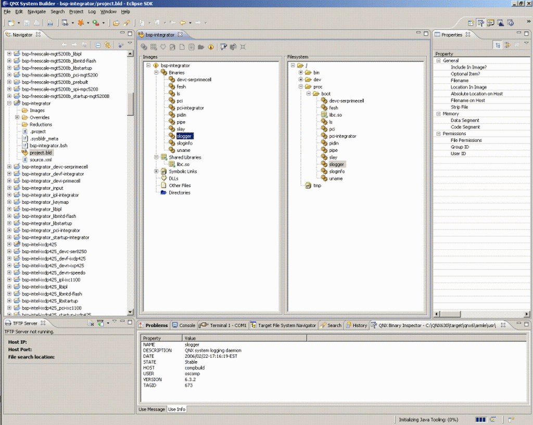Image resolution: width=533 pixels, height=425 pixels.
Task: Switch to the System Builder perspective icon
Action: point(480,23)
